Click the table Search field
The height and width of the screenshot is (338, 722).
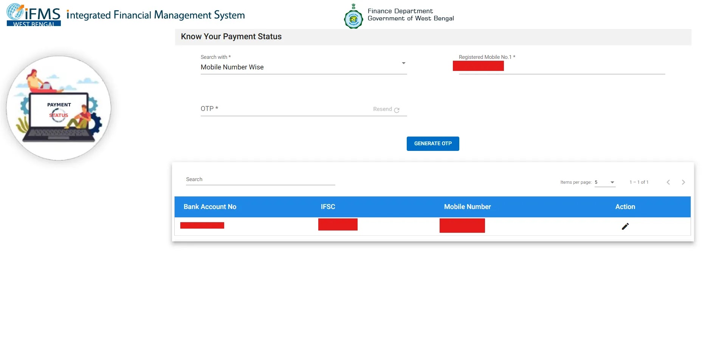tap(260, 180)
